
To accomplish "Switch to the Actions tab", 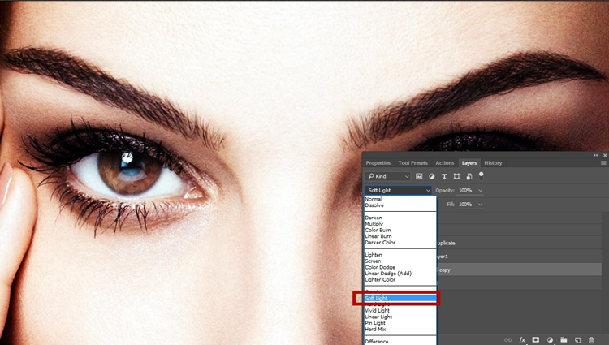I will 445,163.
